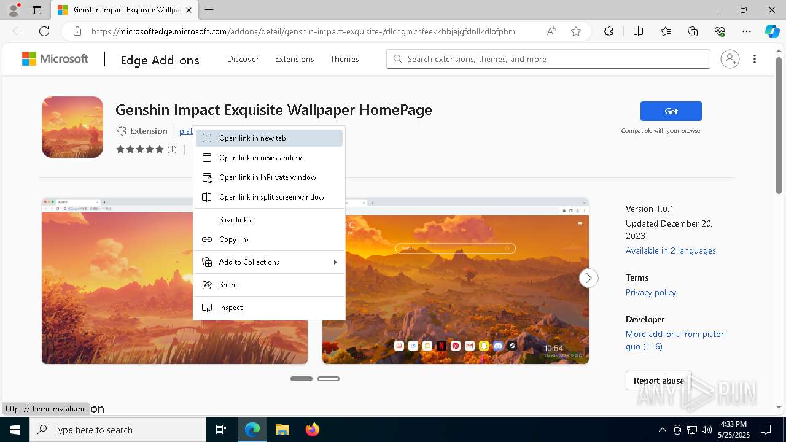Click the Microsoft logo
Viewport: 786px width, 442px height.
pyautogui.click(x=55, y=59)
